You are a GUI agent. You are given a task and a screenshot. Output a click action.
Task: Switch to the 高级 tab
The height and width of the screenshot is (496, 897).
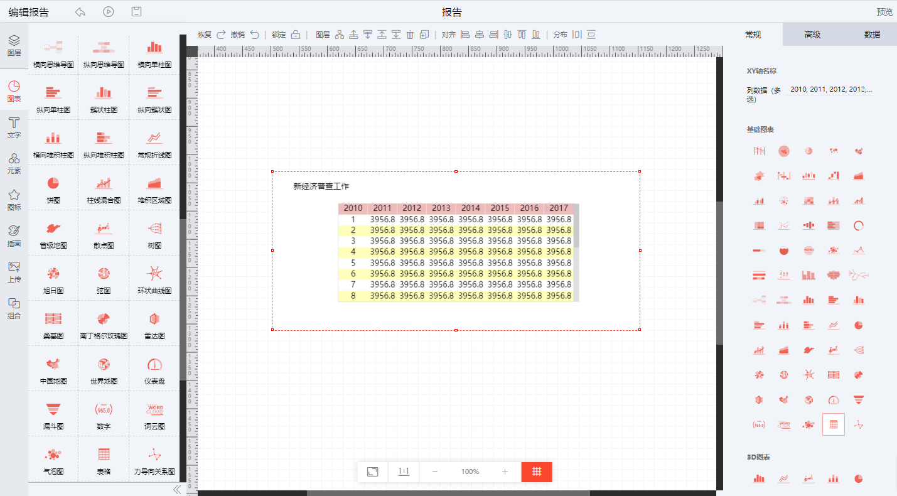click(812, 35)
